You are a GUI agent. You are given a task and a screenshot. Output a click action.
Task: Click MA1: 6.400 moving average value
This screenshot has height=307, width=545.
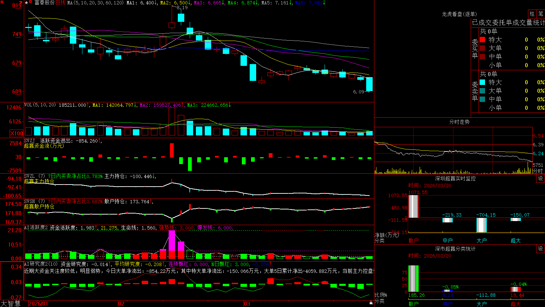(142, 3)
